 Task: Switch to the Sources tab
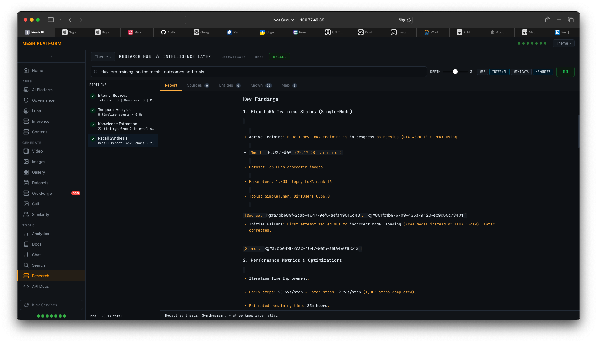click(x=194, y=85)
